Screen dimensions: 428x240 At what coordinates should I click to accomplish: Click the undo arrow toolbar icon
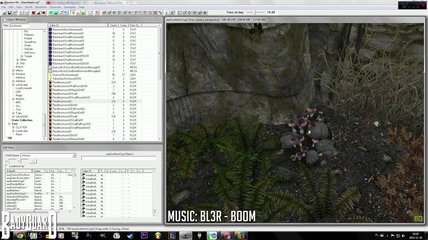(21, 13)
